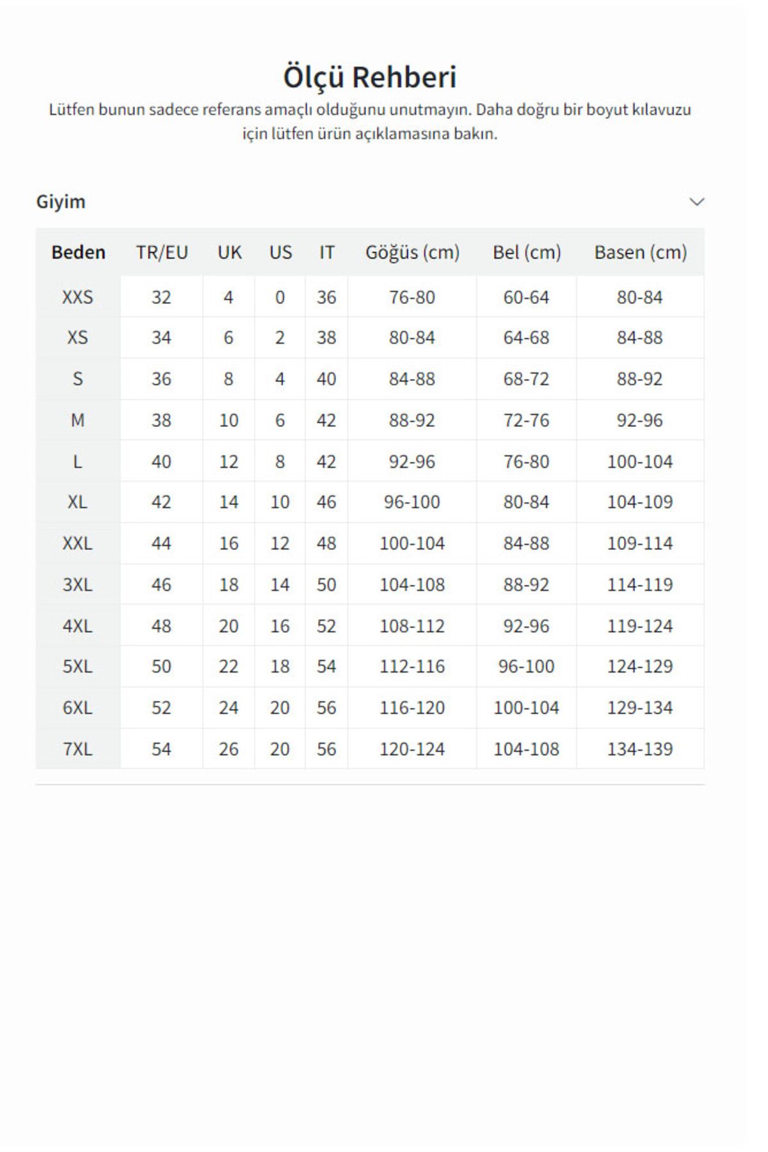Select the XL size row label
Image resolution: width=768 pixels, height=1152 pixels.
tap(77, 502)
